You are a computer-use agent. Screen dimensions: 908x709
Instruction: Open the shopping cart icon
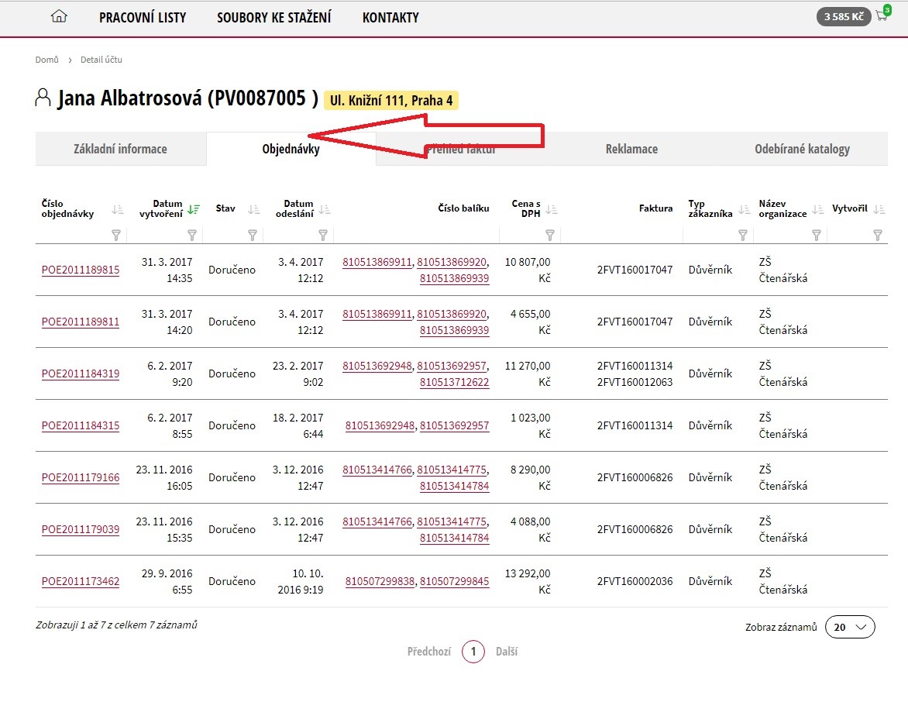[x=882, y=16]
